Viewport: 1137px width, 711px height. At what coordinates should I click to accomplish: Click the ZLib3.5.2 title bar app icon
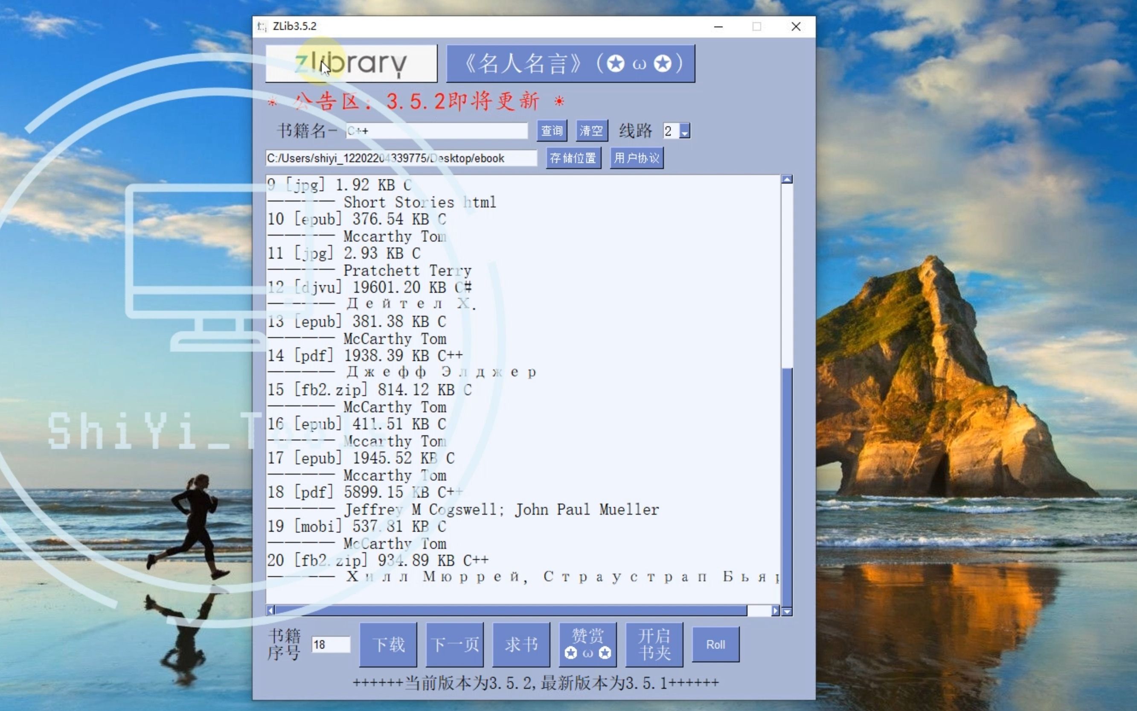click(262, 26)
